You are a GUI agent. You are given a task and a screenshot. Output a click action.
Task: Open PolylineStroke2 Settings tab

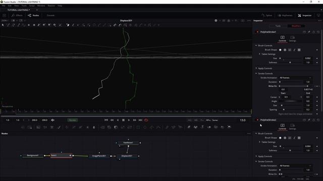point(292,126)
